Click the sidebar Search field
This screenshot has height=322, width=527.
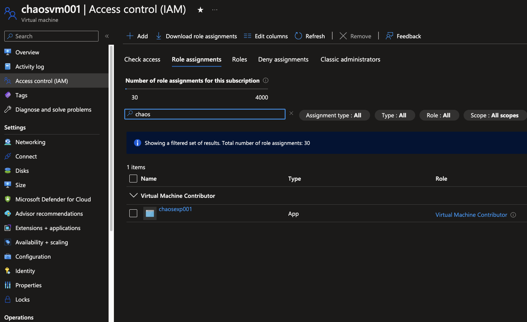point(51,36)
